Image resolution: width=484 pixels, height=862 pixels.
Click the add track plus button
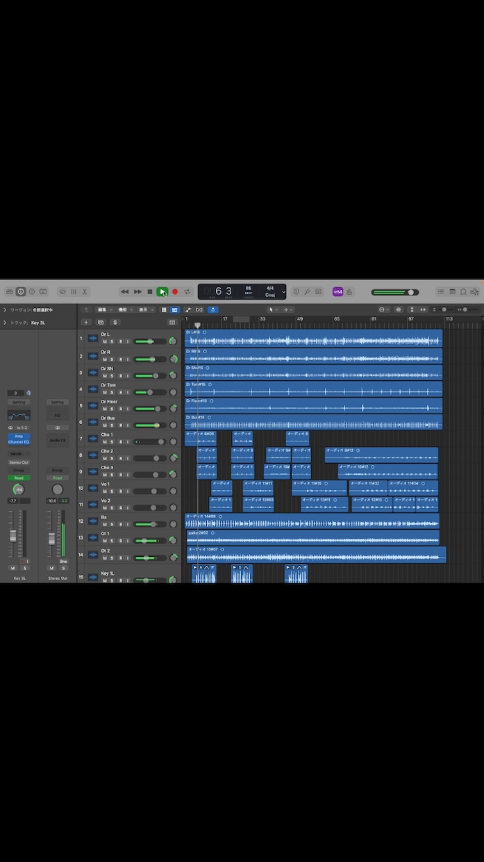point(86,323)
